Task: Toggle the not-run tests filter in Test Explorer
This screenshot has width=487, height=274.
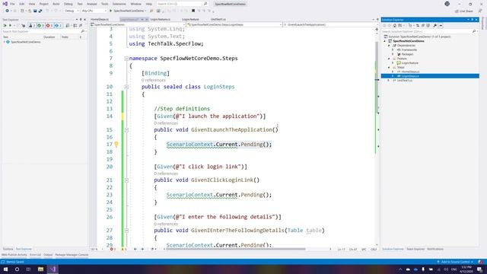Action: point(58,25)
